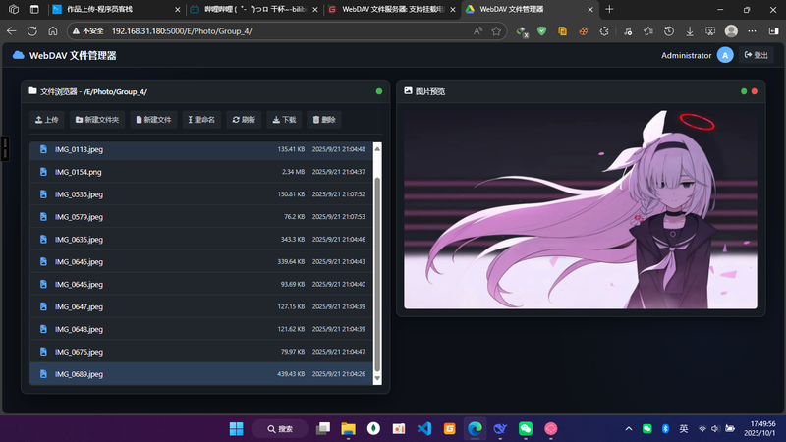Switch to the bilibili browser tab

coord(254,9)
